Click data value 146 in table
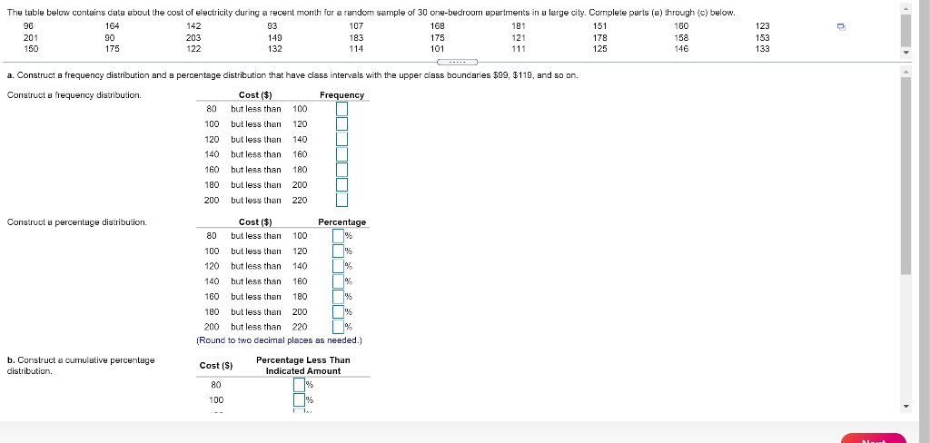Viewport: 930px width, 443px height. click(681, 49)
